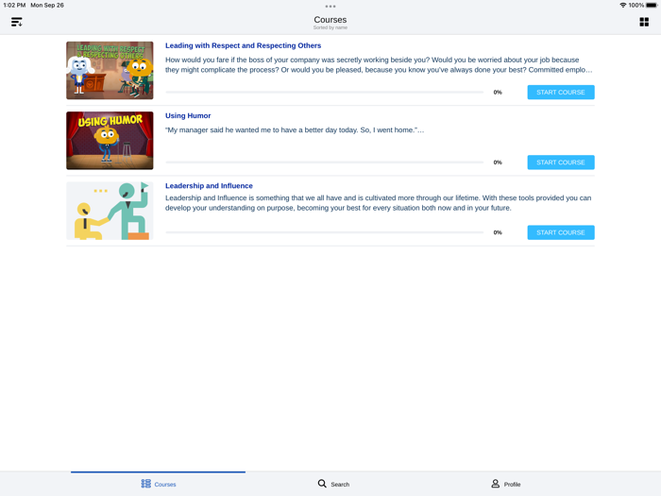Tap the Leadership and Influence thumbnail
The width and height of the screenshot is (661, 496).
tap(110, 211)
